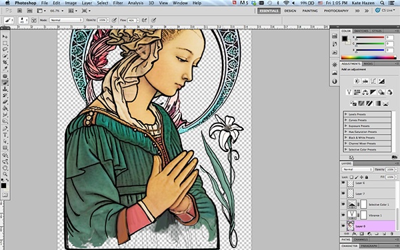Toggle visibility of Selective Color 1 layer

point(343,204)
